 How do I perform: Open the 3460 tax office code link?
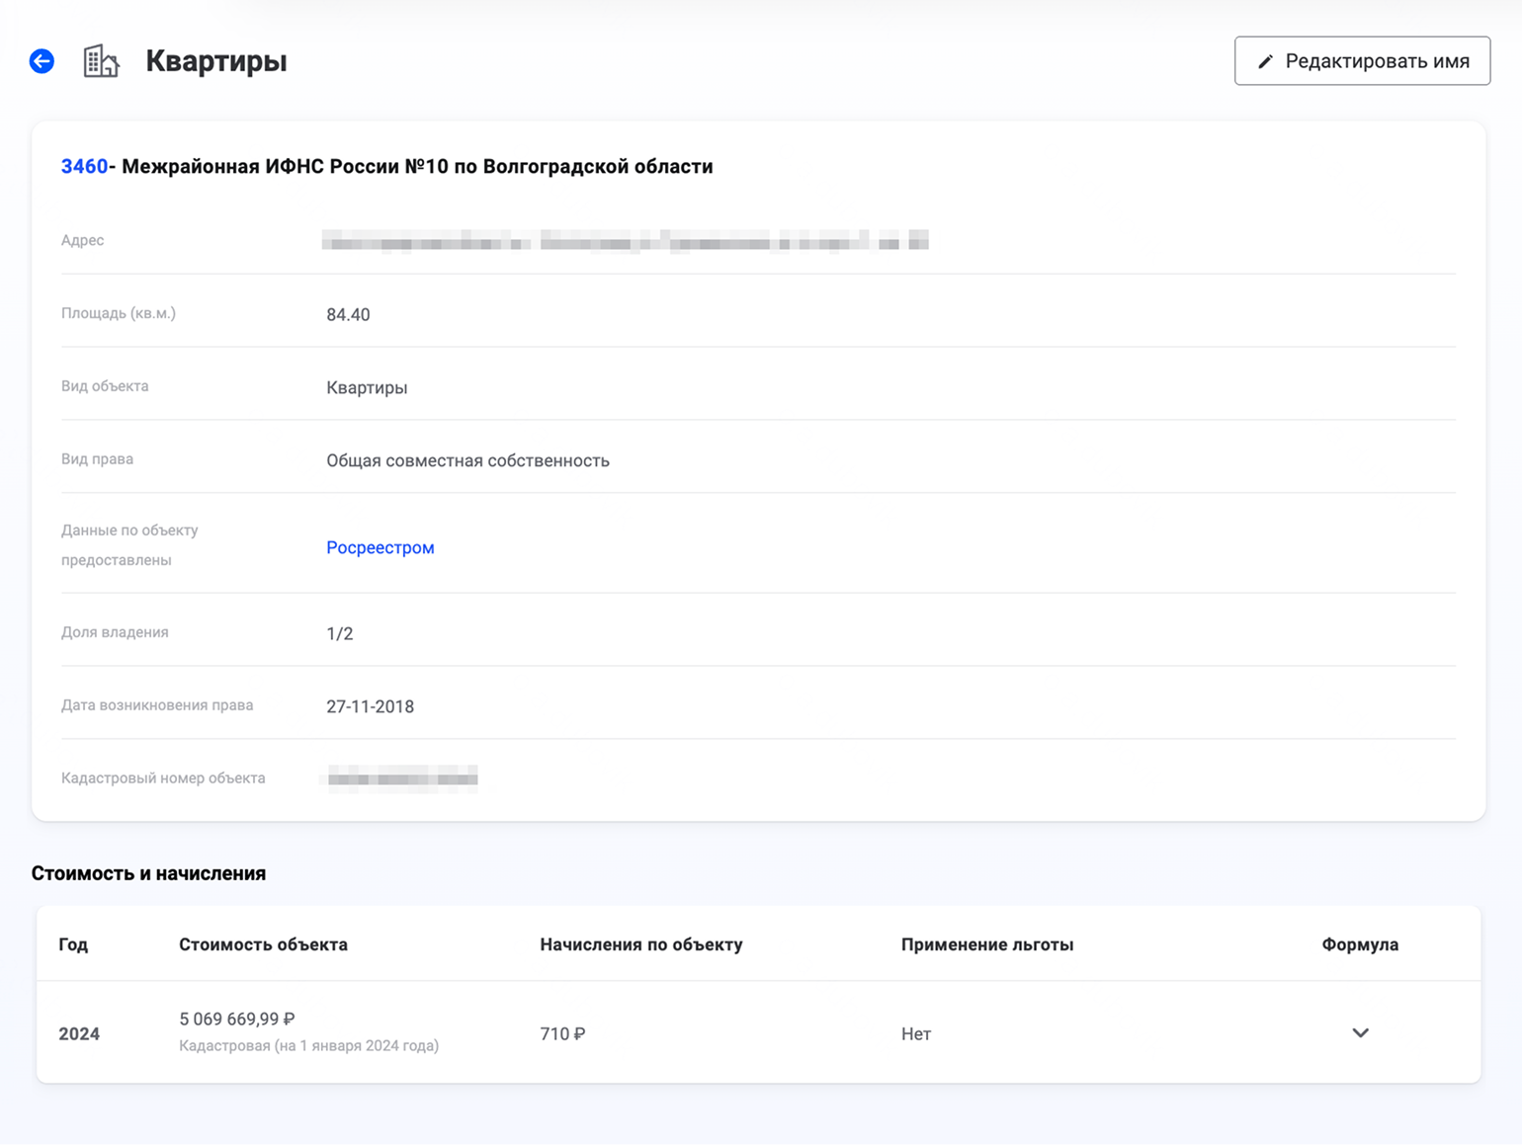click(84, 167)
